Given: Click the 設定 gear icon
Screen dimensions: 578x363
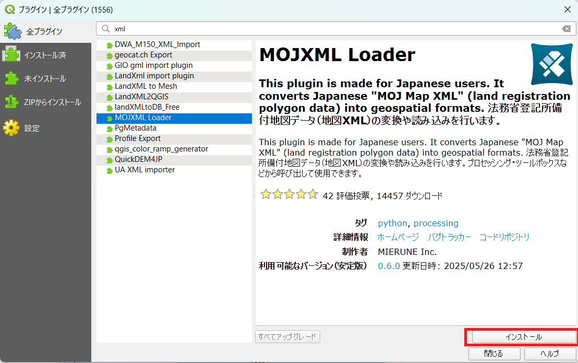Looking at the screenshot, I should click(x=11, y=127).
